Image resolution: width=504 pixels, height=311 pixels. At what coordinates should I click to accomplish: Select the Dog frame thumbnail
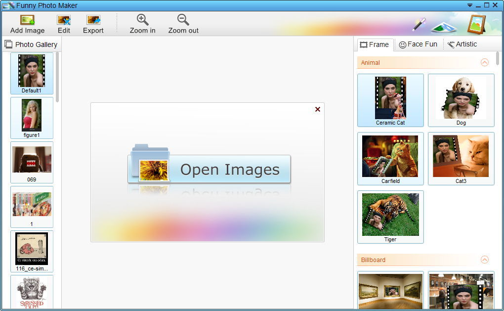[x=461, y=100]
